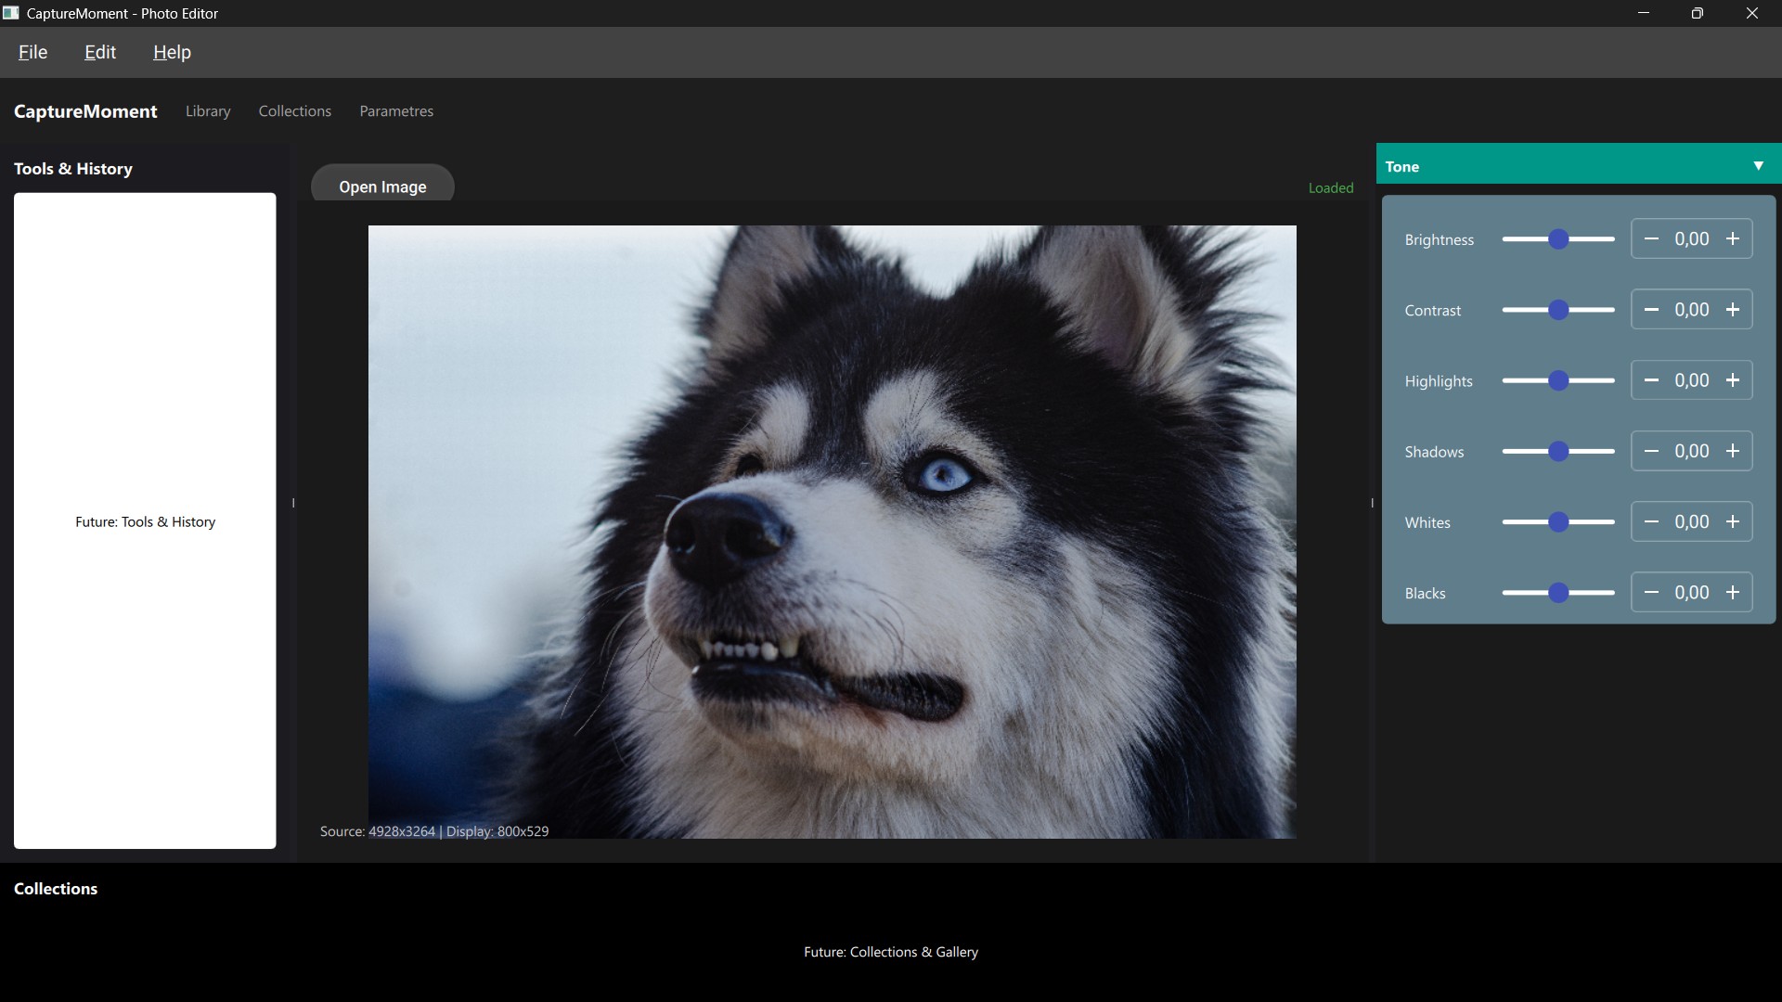Decrease Shadows with the minus icon

[x=1651, y=451]
